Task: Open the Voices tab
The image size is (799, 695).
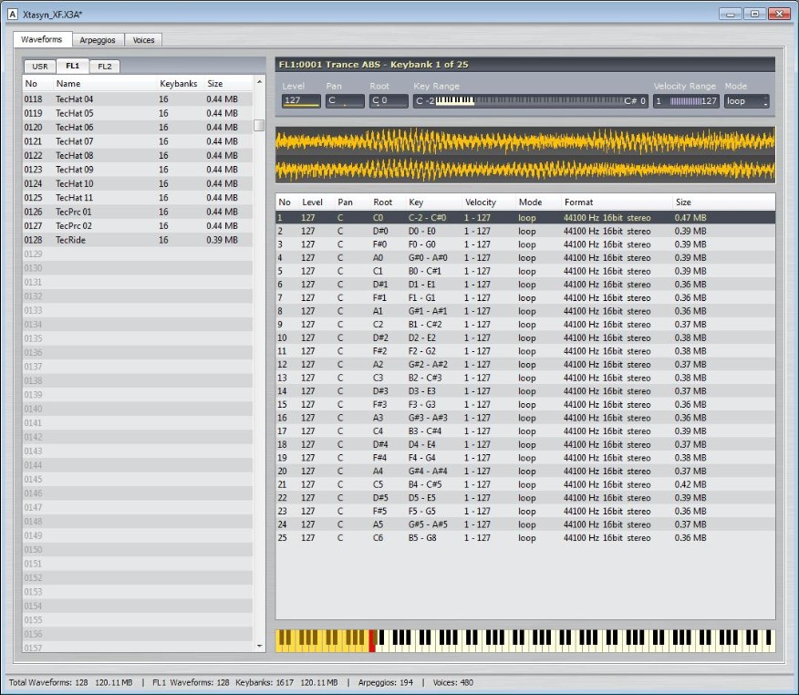Action: click(143, 40)
